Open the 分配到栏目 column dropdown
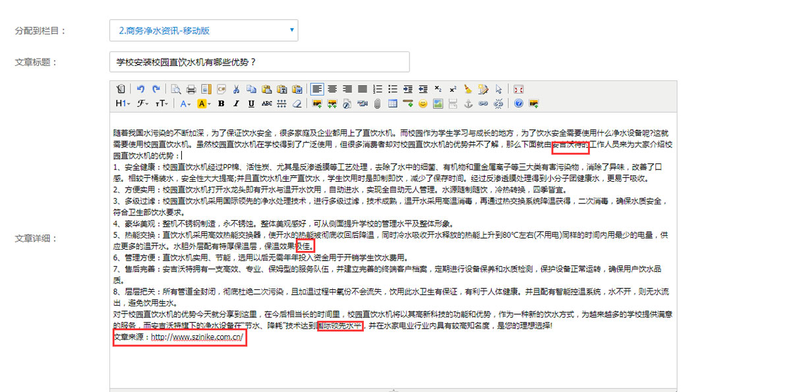Viewport: 791px width, 392px height. click(204, 30)
